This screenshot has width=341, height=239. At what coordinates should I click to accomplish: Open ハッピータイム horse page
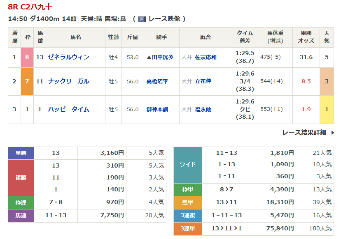68,109
